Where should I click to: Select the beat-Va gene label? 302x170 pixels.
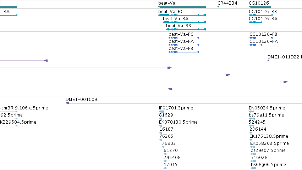167,3
